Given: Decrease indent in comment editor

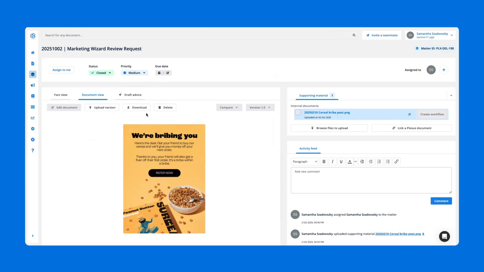Looking at the screenshot, I should click(x=371, y=162).
